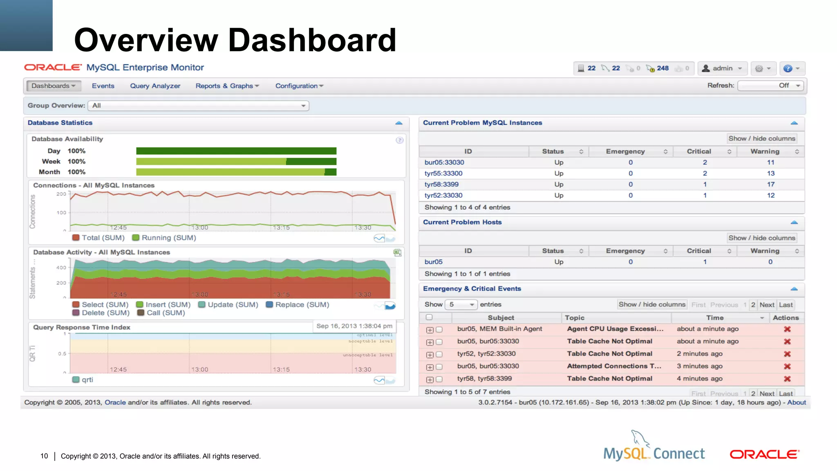Toggle Running (SUM) legend series
837x471 pixels.
click(164, 238)
